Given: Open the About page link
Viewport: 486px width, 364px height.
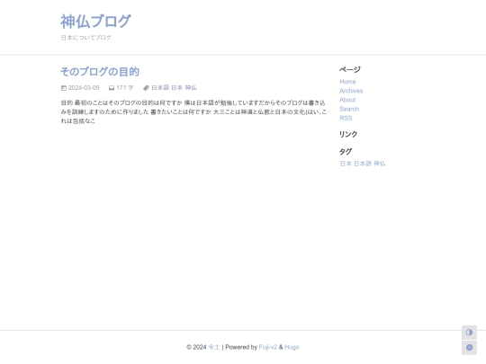Looking at the screenshot, I should [347, 100].
